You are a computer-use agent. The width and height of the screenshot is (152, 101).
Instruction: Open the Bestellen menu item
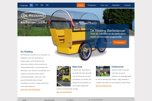(116, 5)
